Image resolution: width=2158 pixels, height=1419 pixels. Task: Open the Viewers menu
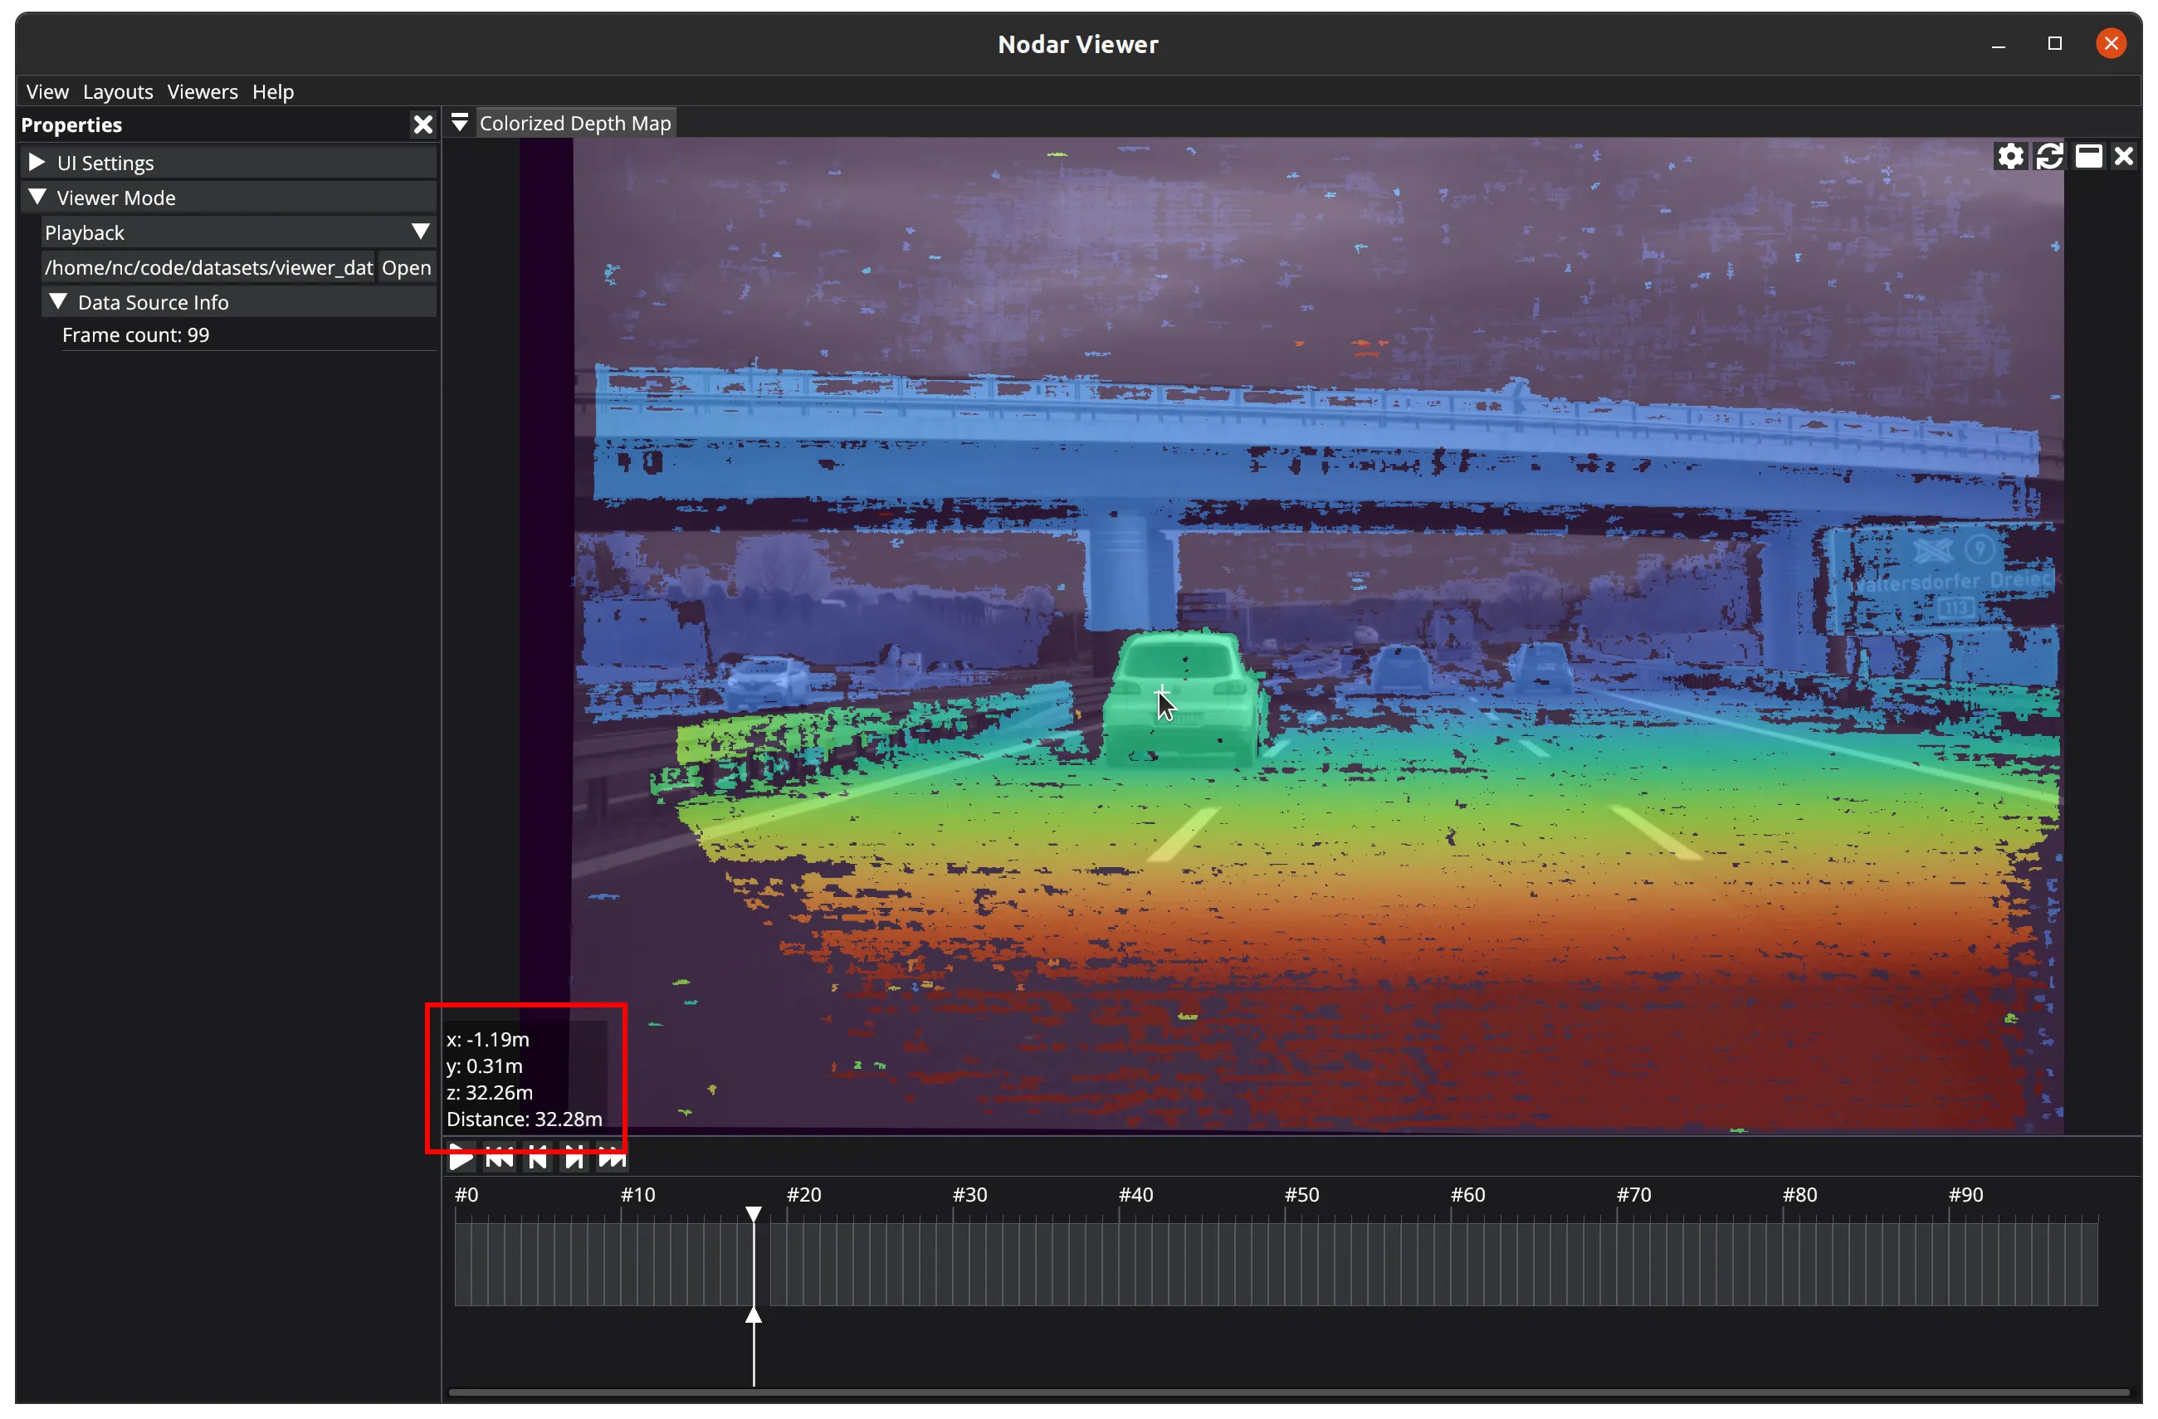pyautogui.click(x=203, y=91)
